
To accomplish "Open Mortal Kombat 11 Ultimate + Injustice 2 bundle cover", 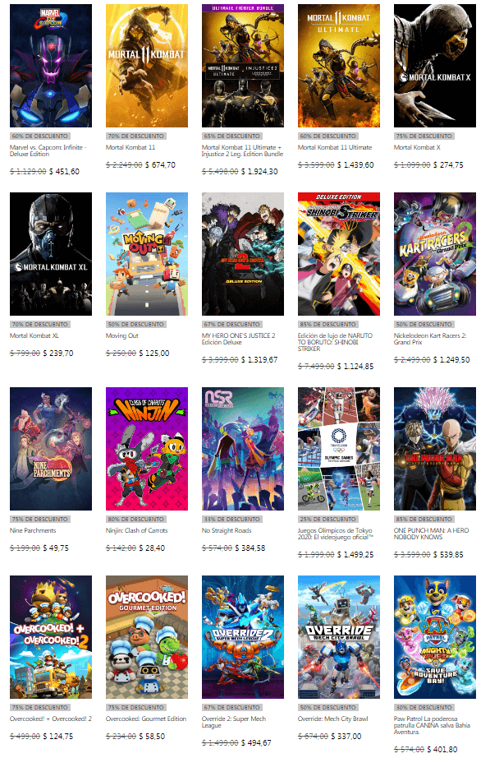I will coord(243,66).
